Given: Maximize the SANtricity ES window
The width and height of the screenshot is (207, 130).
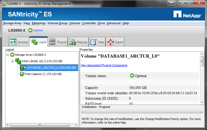Looking at the screenshot, I should 189,3.
